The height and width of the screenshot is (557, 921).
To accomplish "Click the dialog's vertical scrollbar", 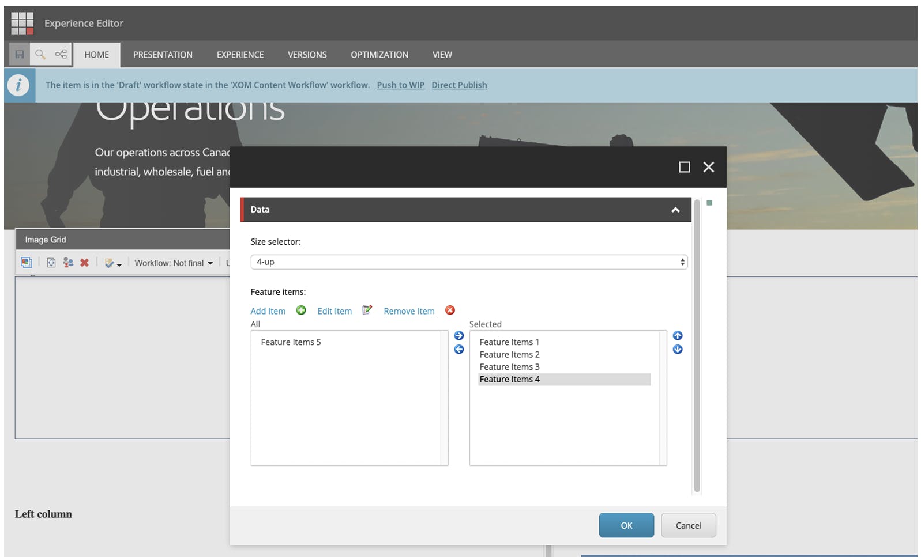I will (x=697, y=346).
